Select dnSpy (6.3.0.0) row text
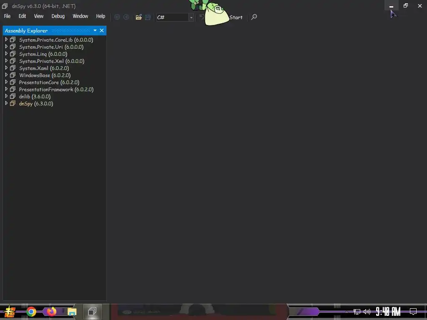This screenshot has width=427, height=320. click(36, 103)
